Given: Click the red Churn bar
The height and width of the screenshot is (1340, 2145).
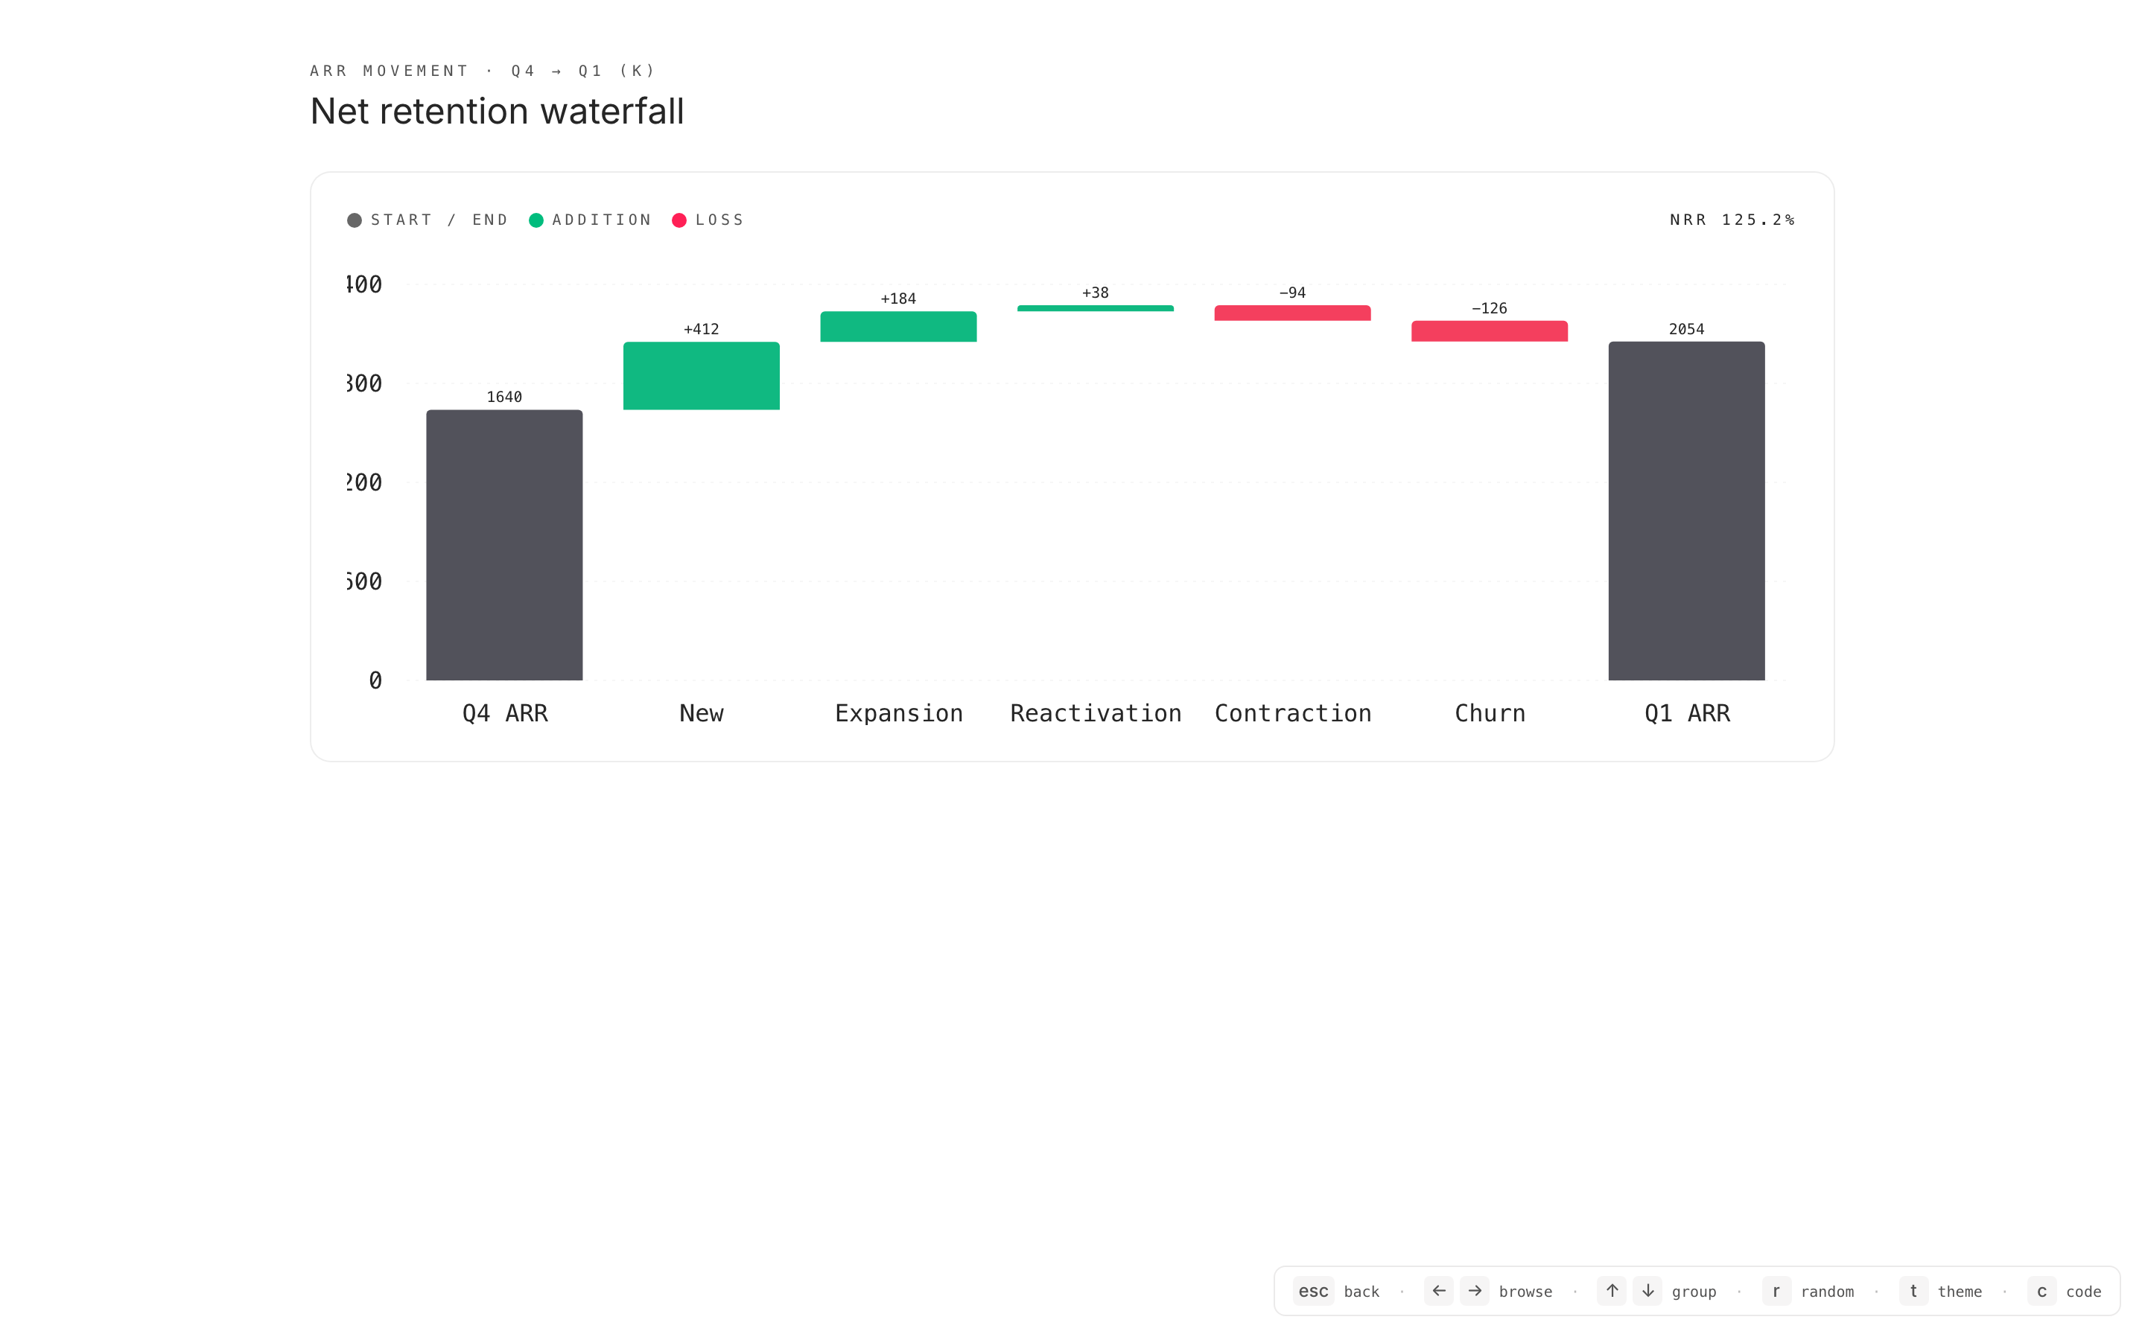Looking at the screenshot, I should (x=1489, y=331).
